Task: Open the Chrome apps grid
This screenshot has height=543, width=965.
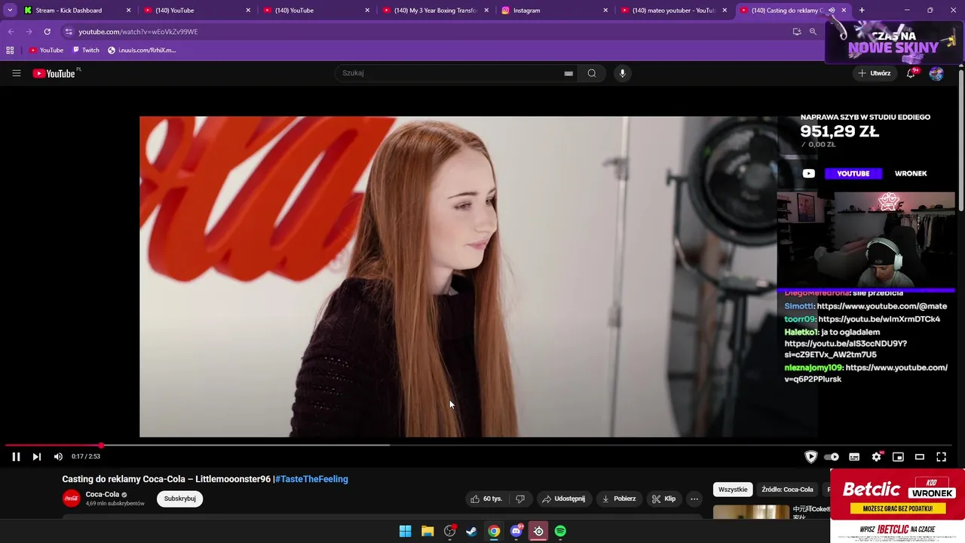Action: point(10,51)
